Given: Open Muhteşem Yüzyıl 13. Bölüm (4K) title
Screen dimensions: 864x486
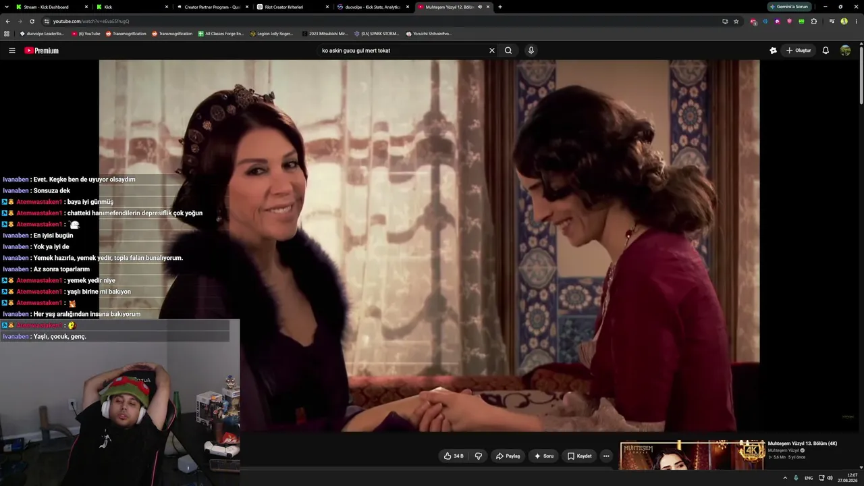Looking at the screenshot, I should [803, 443].
